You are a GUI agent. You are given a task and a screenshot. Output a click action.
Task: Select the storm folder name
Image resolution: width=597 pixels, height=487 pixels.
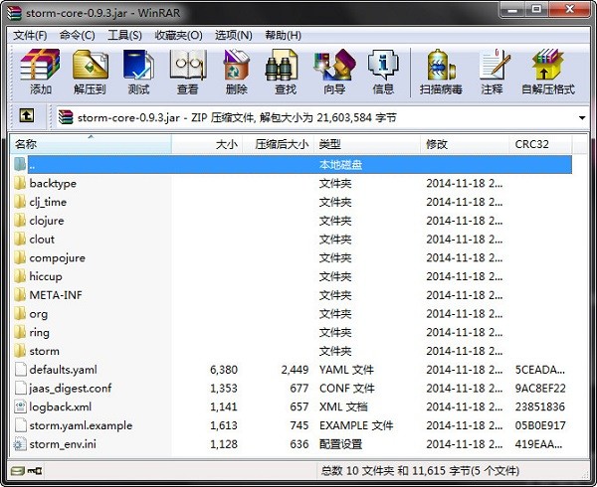44,351
